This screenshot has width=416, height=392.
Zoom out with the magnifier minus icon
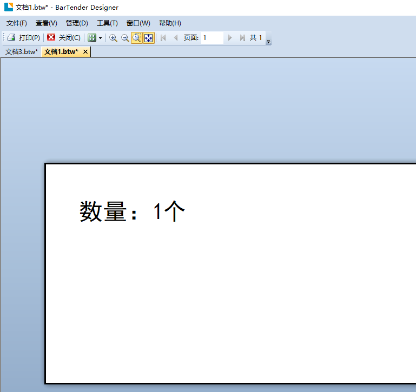coord(125,38)
